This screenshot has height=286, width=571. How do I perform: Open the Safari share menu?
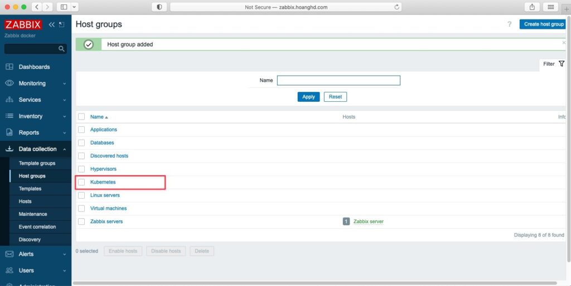point(532,7)
